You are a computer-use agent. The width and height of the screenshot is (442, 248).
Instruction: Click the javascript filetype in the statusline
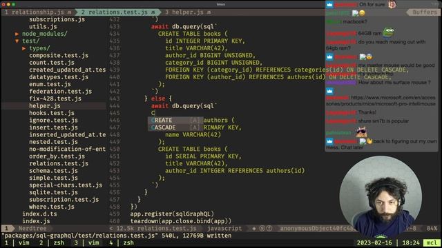point(224,229)
